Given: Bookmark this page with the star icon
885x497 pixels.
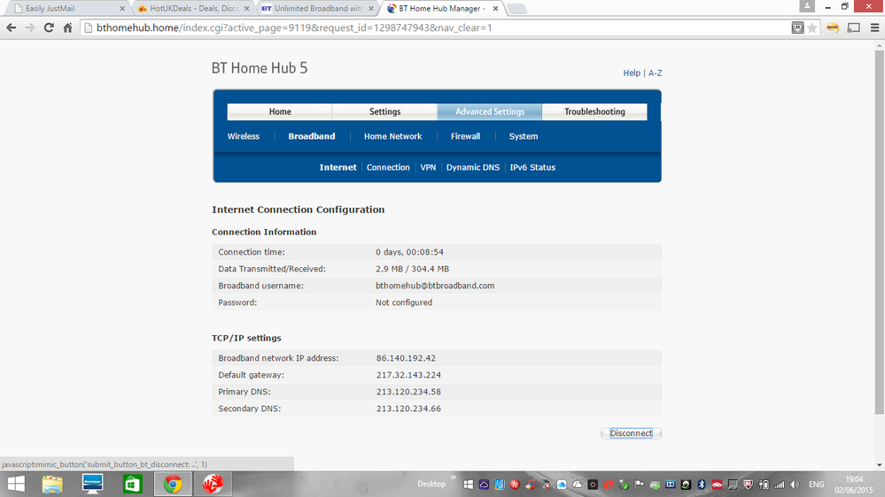Looking at the screenshot, I should 812,27.
